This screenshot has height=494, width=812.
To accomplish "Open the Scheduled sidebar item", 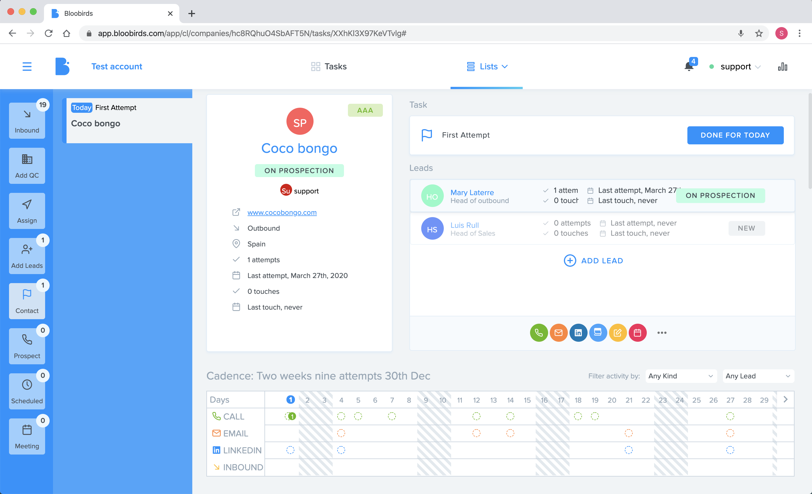I will 27,391.
